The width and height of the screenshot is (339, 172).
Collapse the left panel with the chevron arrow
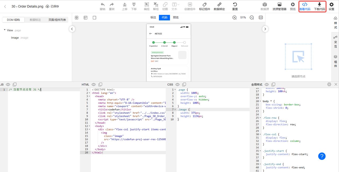click(x=72, y=29)
